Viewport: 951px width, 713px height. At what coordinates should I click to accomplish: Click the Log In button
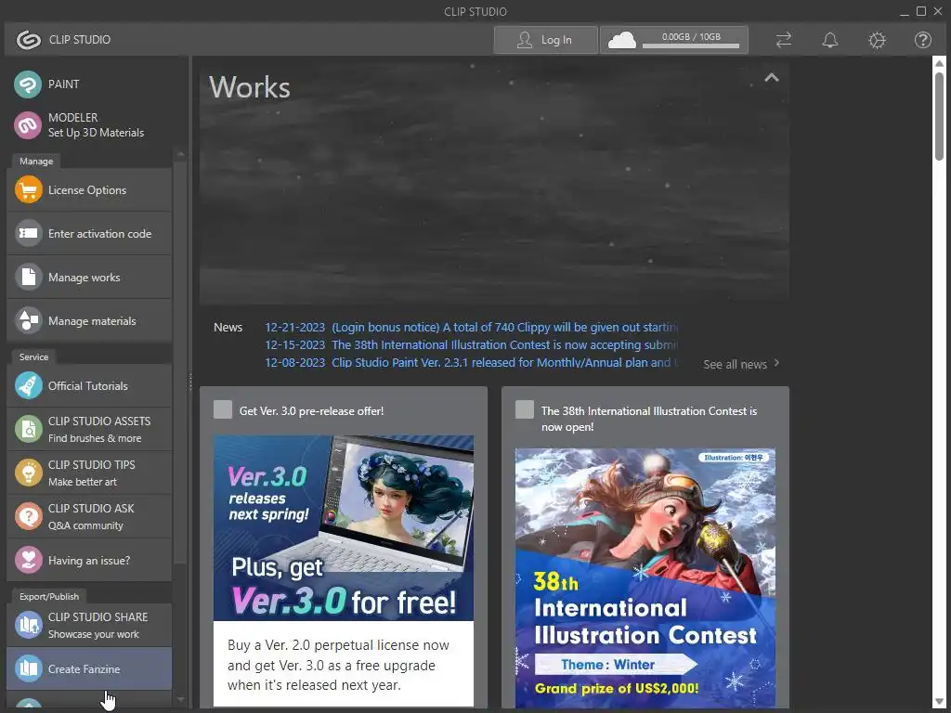[x=545, y=40]
